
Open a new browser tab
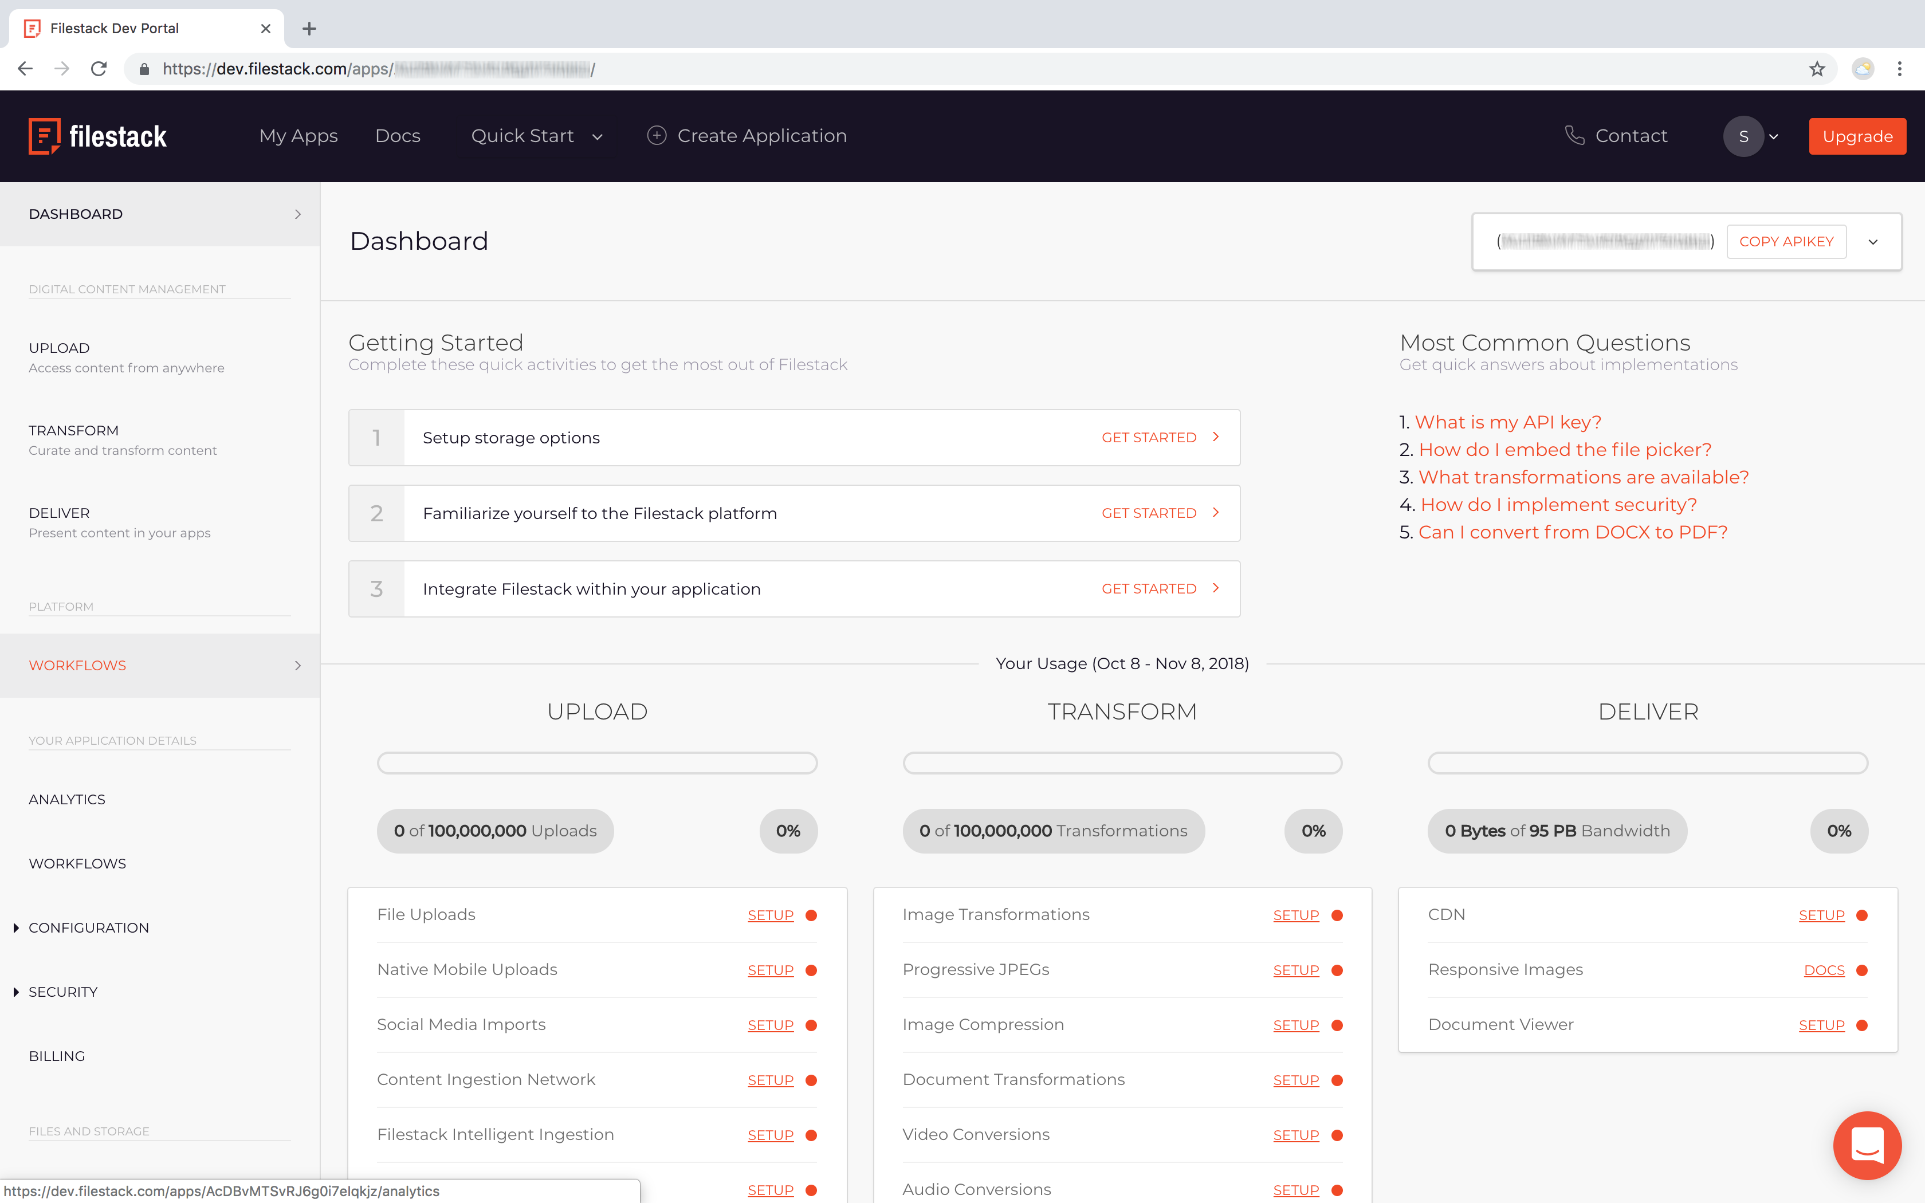[x=309, y=29]
